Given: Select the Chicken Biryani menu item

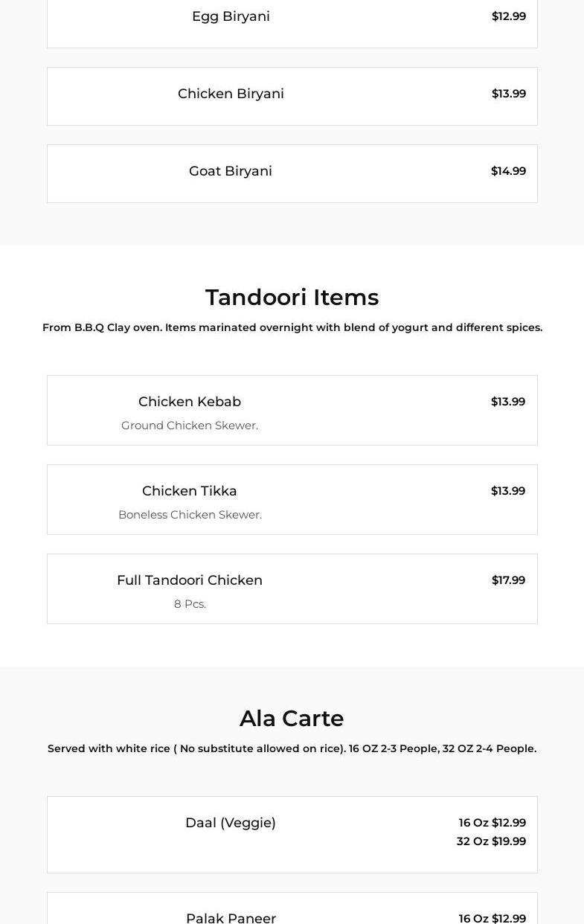Looking at the screenshot, I should point(231,94).
